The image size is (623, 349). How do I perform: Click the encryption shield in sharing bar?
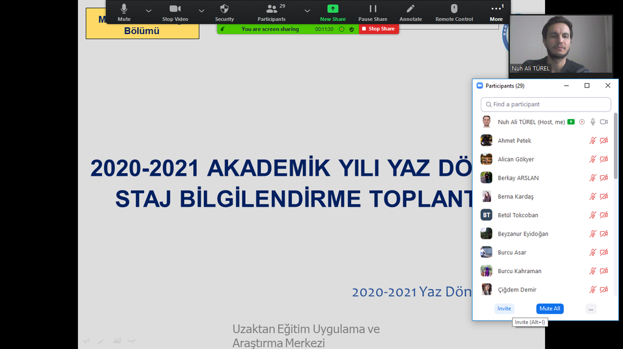[352, 29]
